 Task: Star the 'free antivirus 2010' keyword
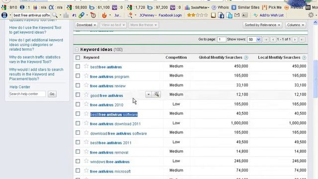point(86,104)
